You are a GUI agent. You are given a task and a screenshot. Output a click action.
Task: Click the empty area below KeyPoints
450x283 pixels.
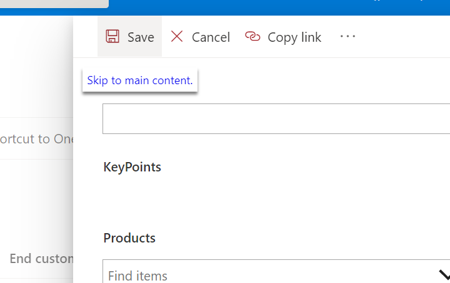275,199
